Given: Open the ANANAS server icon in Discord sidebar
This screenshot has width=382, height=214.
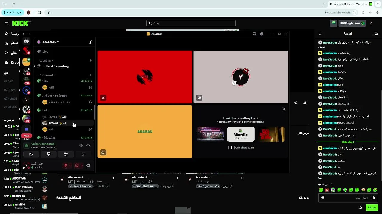Looking at the screenshot, I should pos(27,62).
